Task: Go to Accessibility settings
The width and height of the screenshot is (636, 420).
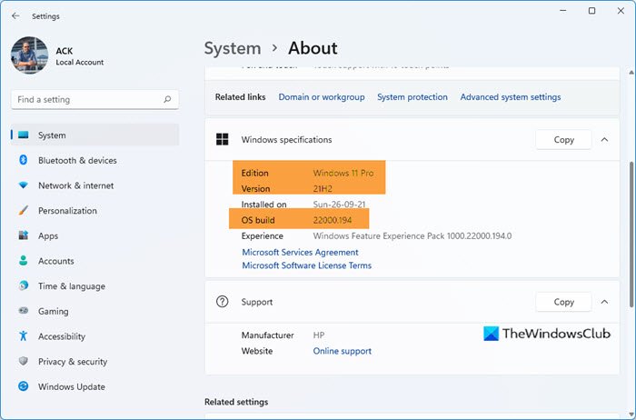Action: click(x=61, y=336)
